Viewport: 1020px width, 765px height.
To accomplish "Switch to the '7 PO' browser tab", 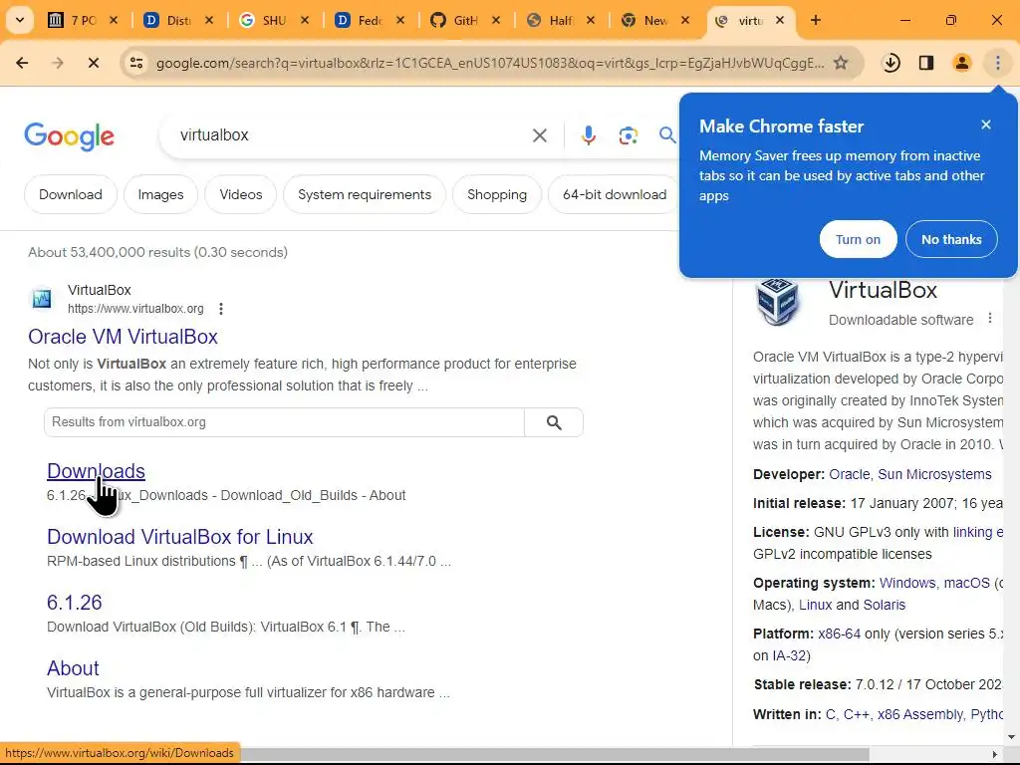I will tap(83, 20).
